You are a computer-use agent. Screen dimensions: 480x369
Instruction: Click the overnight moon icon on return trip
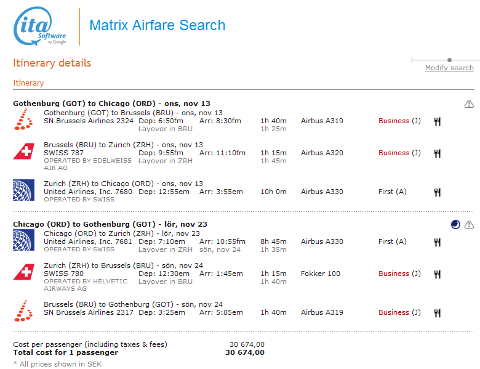point(455,224)
